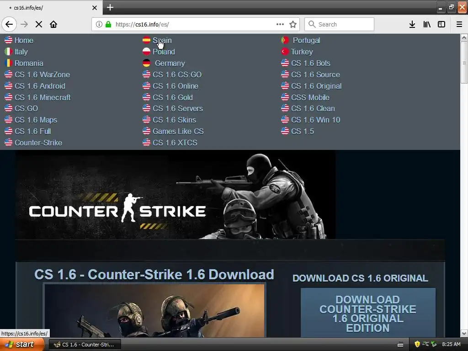
Task: Open the CS 1.6 Servers link
Action: (178, 108)
